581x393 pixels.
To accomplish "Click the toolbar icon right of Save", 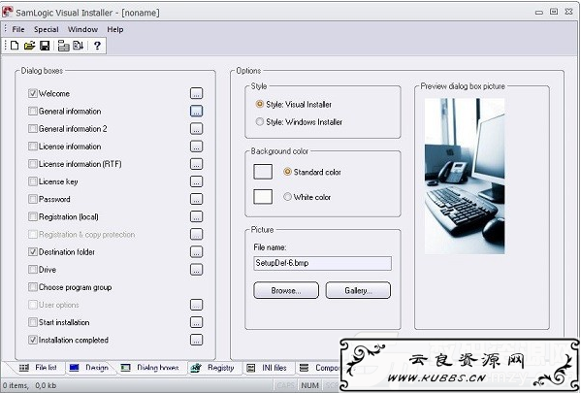I will coord(63,46).
